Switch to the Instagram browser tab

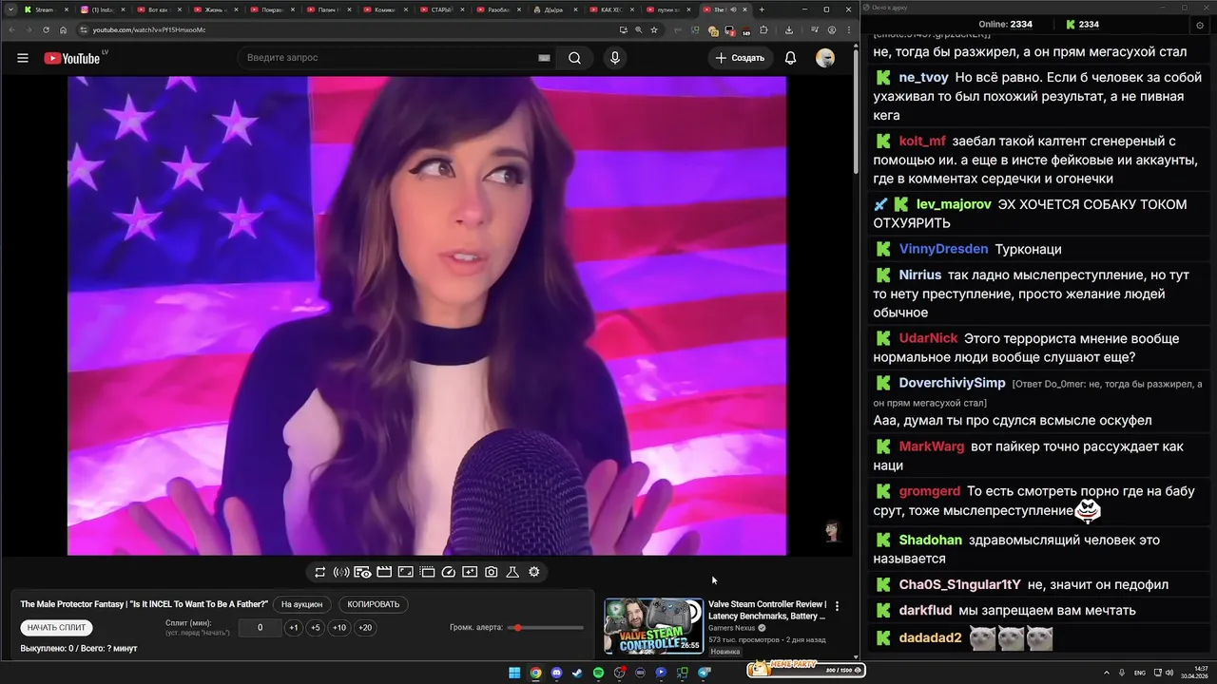(x=102, y=9)
